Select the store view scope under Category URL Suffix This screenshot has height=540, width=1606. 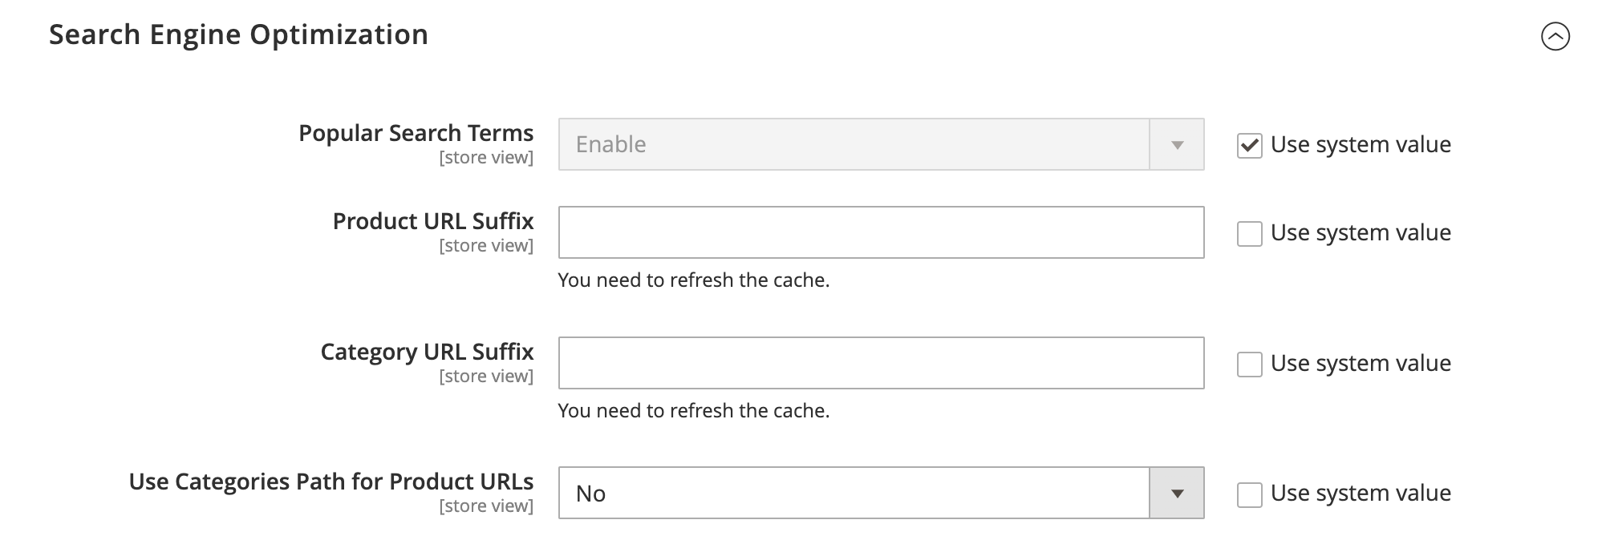coord(485,375)
